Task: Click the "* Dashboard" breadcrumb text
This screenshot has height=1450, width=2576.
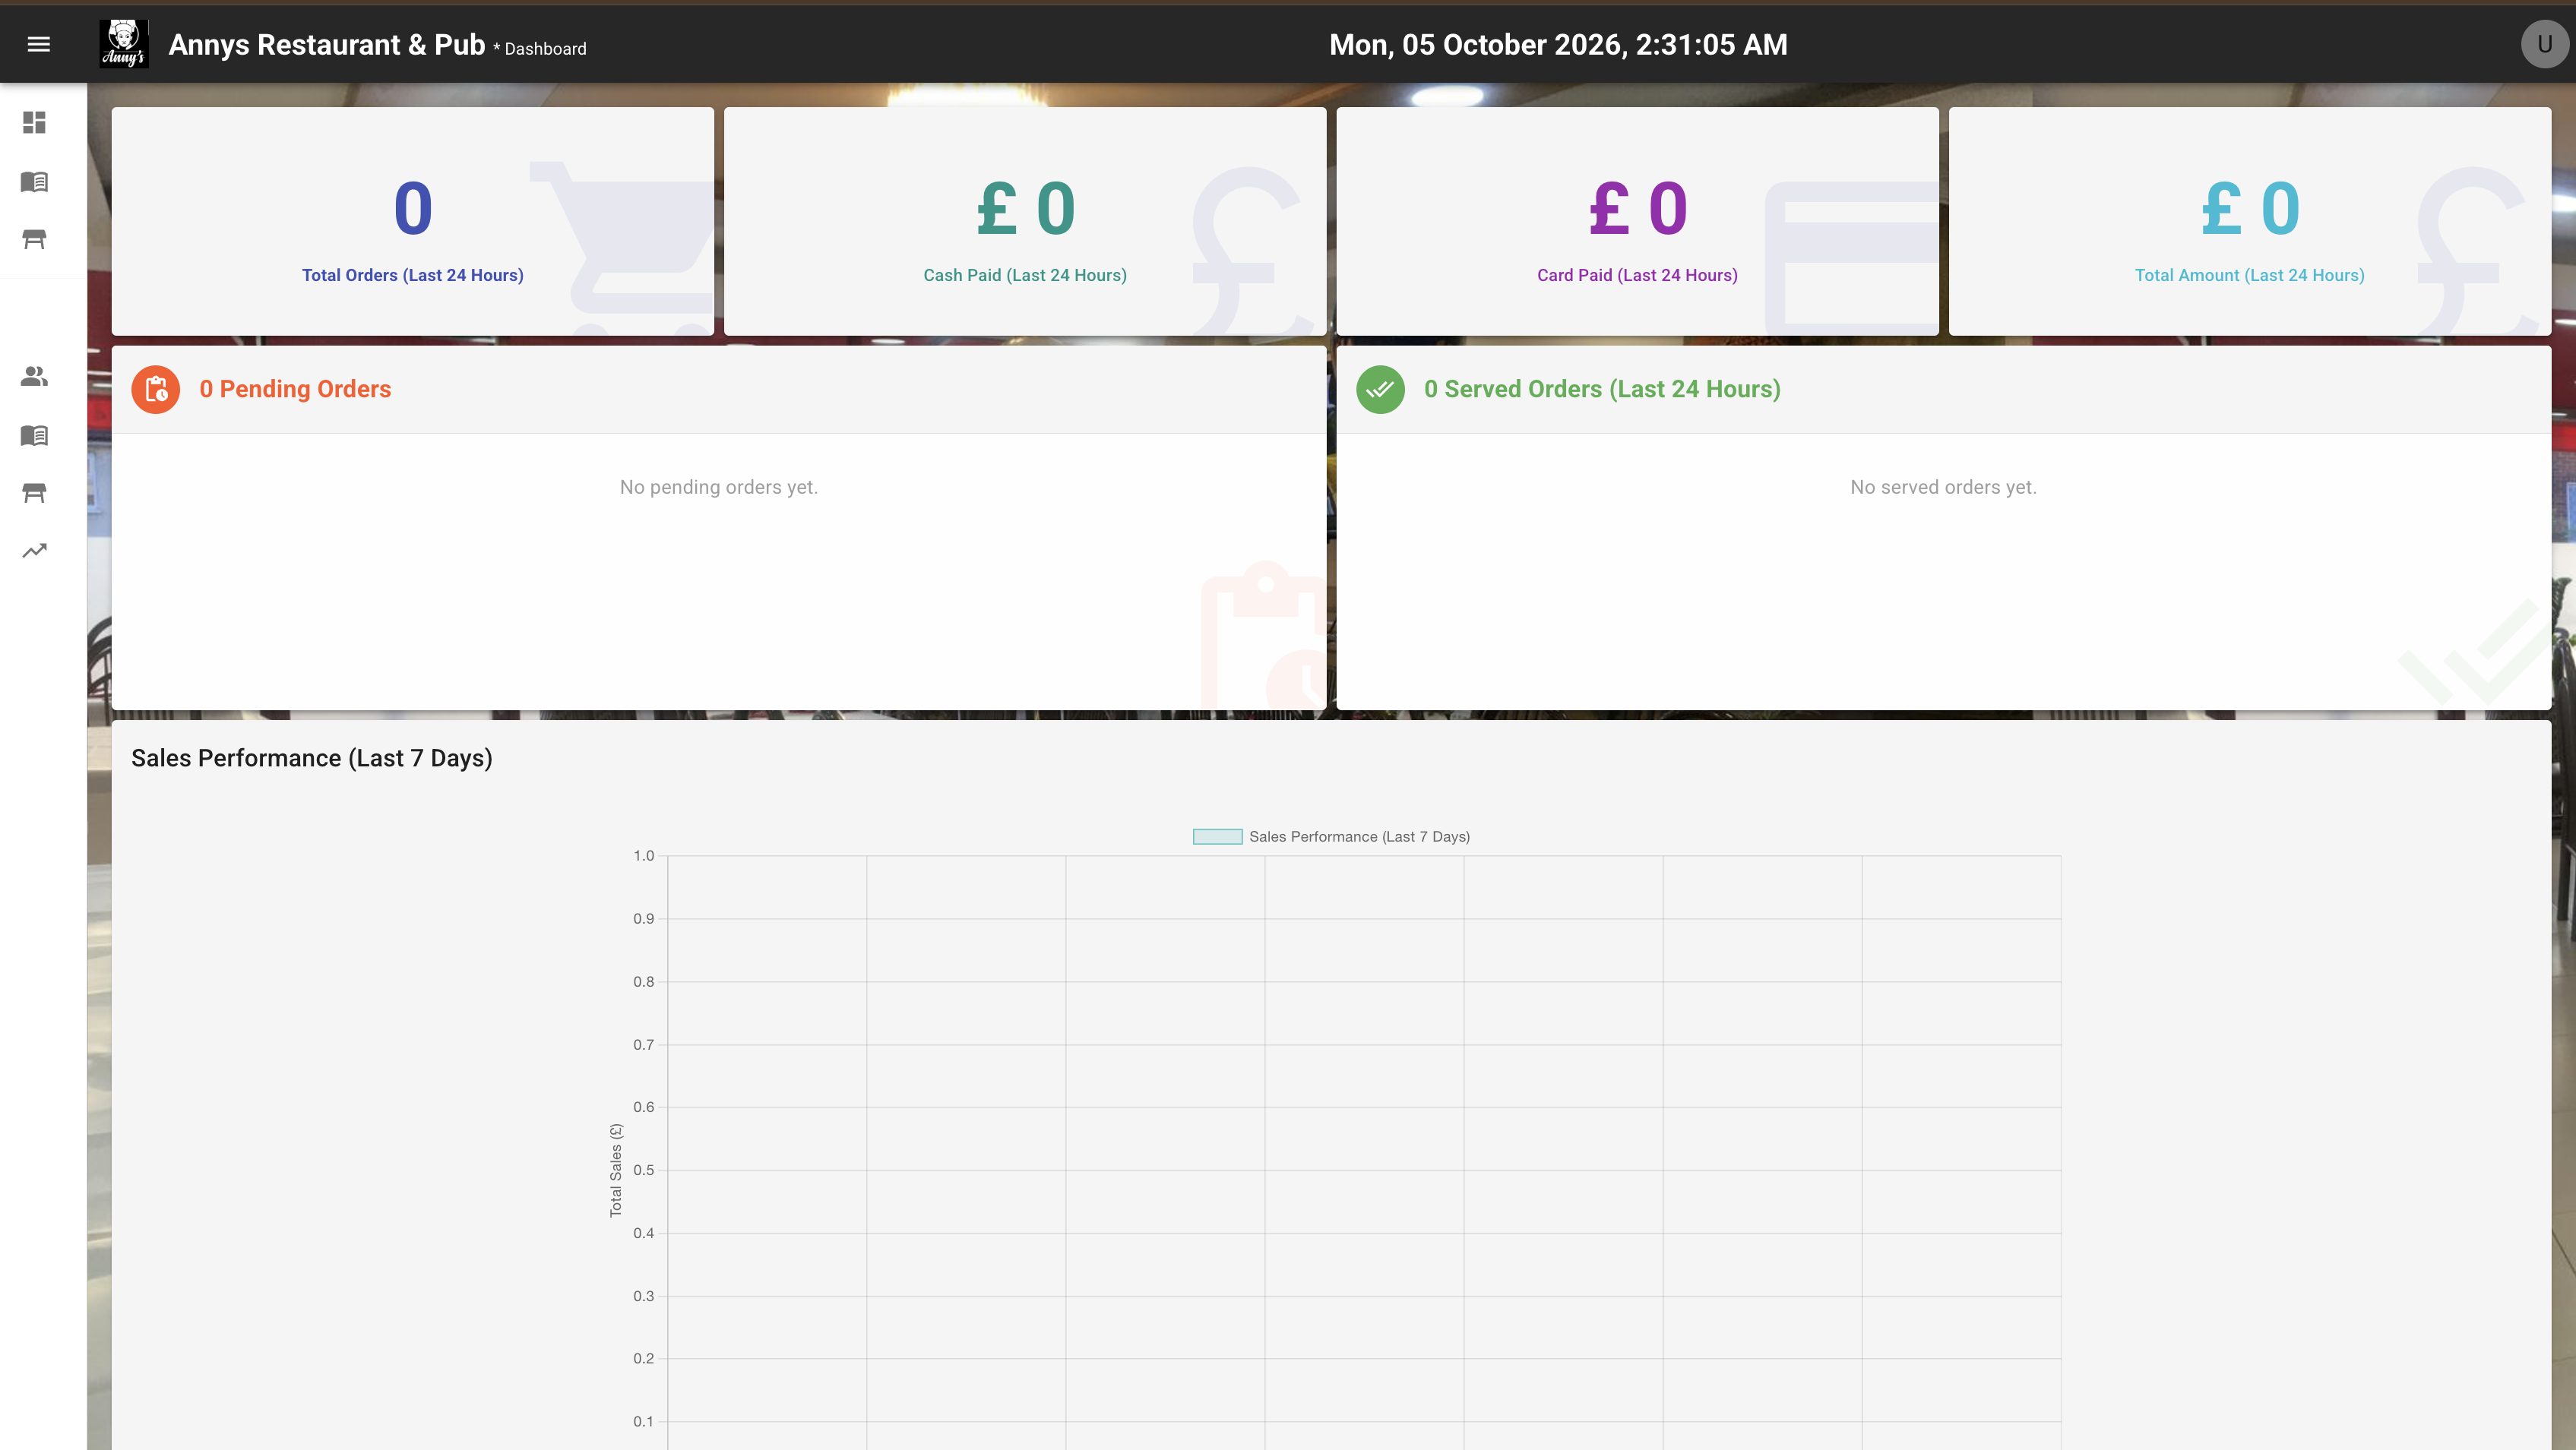Action: (540, 49)
